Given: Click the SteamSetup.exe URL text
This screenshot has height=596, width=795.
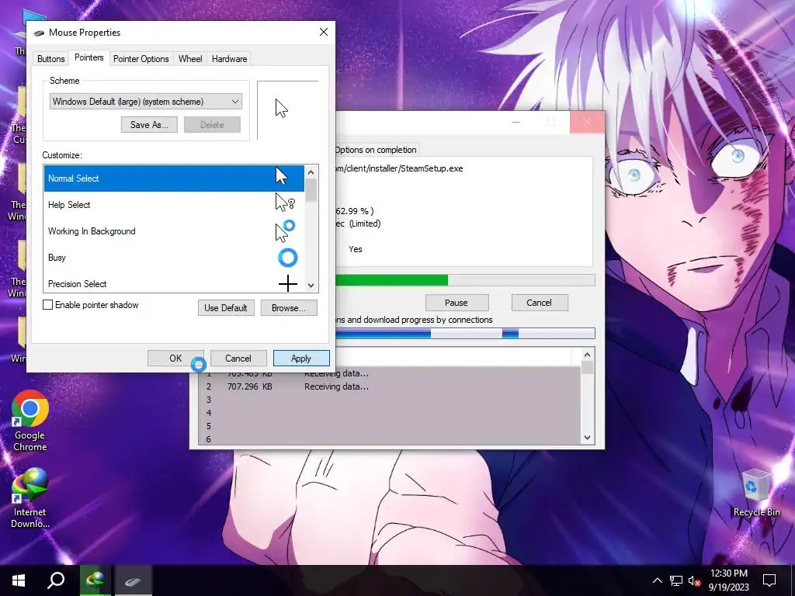Looking at the screenshot, I should (399, 168).
